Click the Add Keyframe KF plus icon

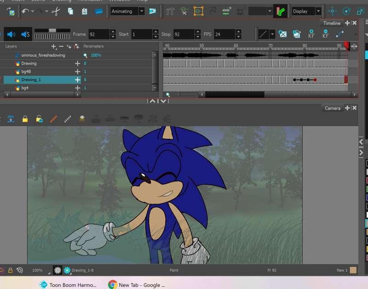[311, 34]
